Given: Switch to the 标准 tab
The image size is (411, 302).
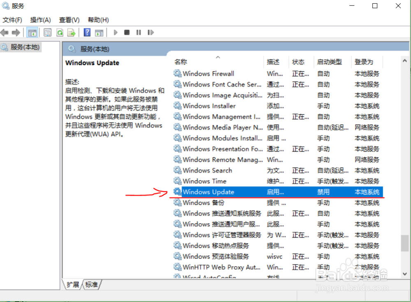Looking at the screenshot, I should [92, 284].
